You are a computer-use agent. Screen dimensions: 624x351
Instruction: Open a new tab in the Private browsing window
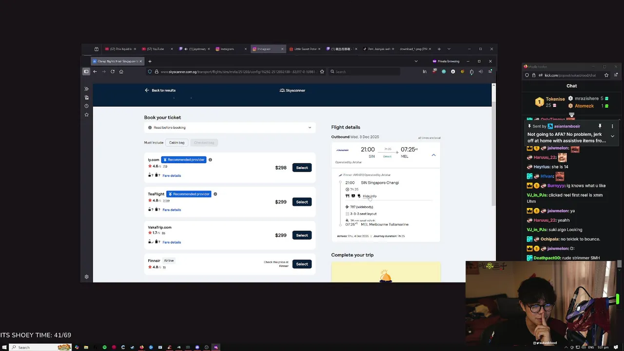(x=150, y=61)
